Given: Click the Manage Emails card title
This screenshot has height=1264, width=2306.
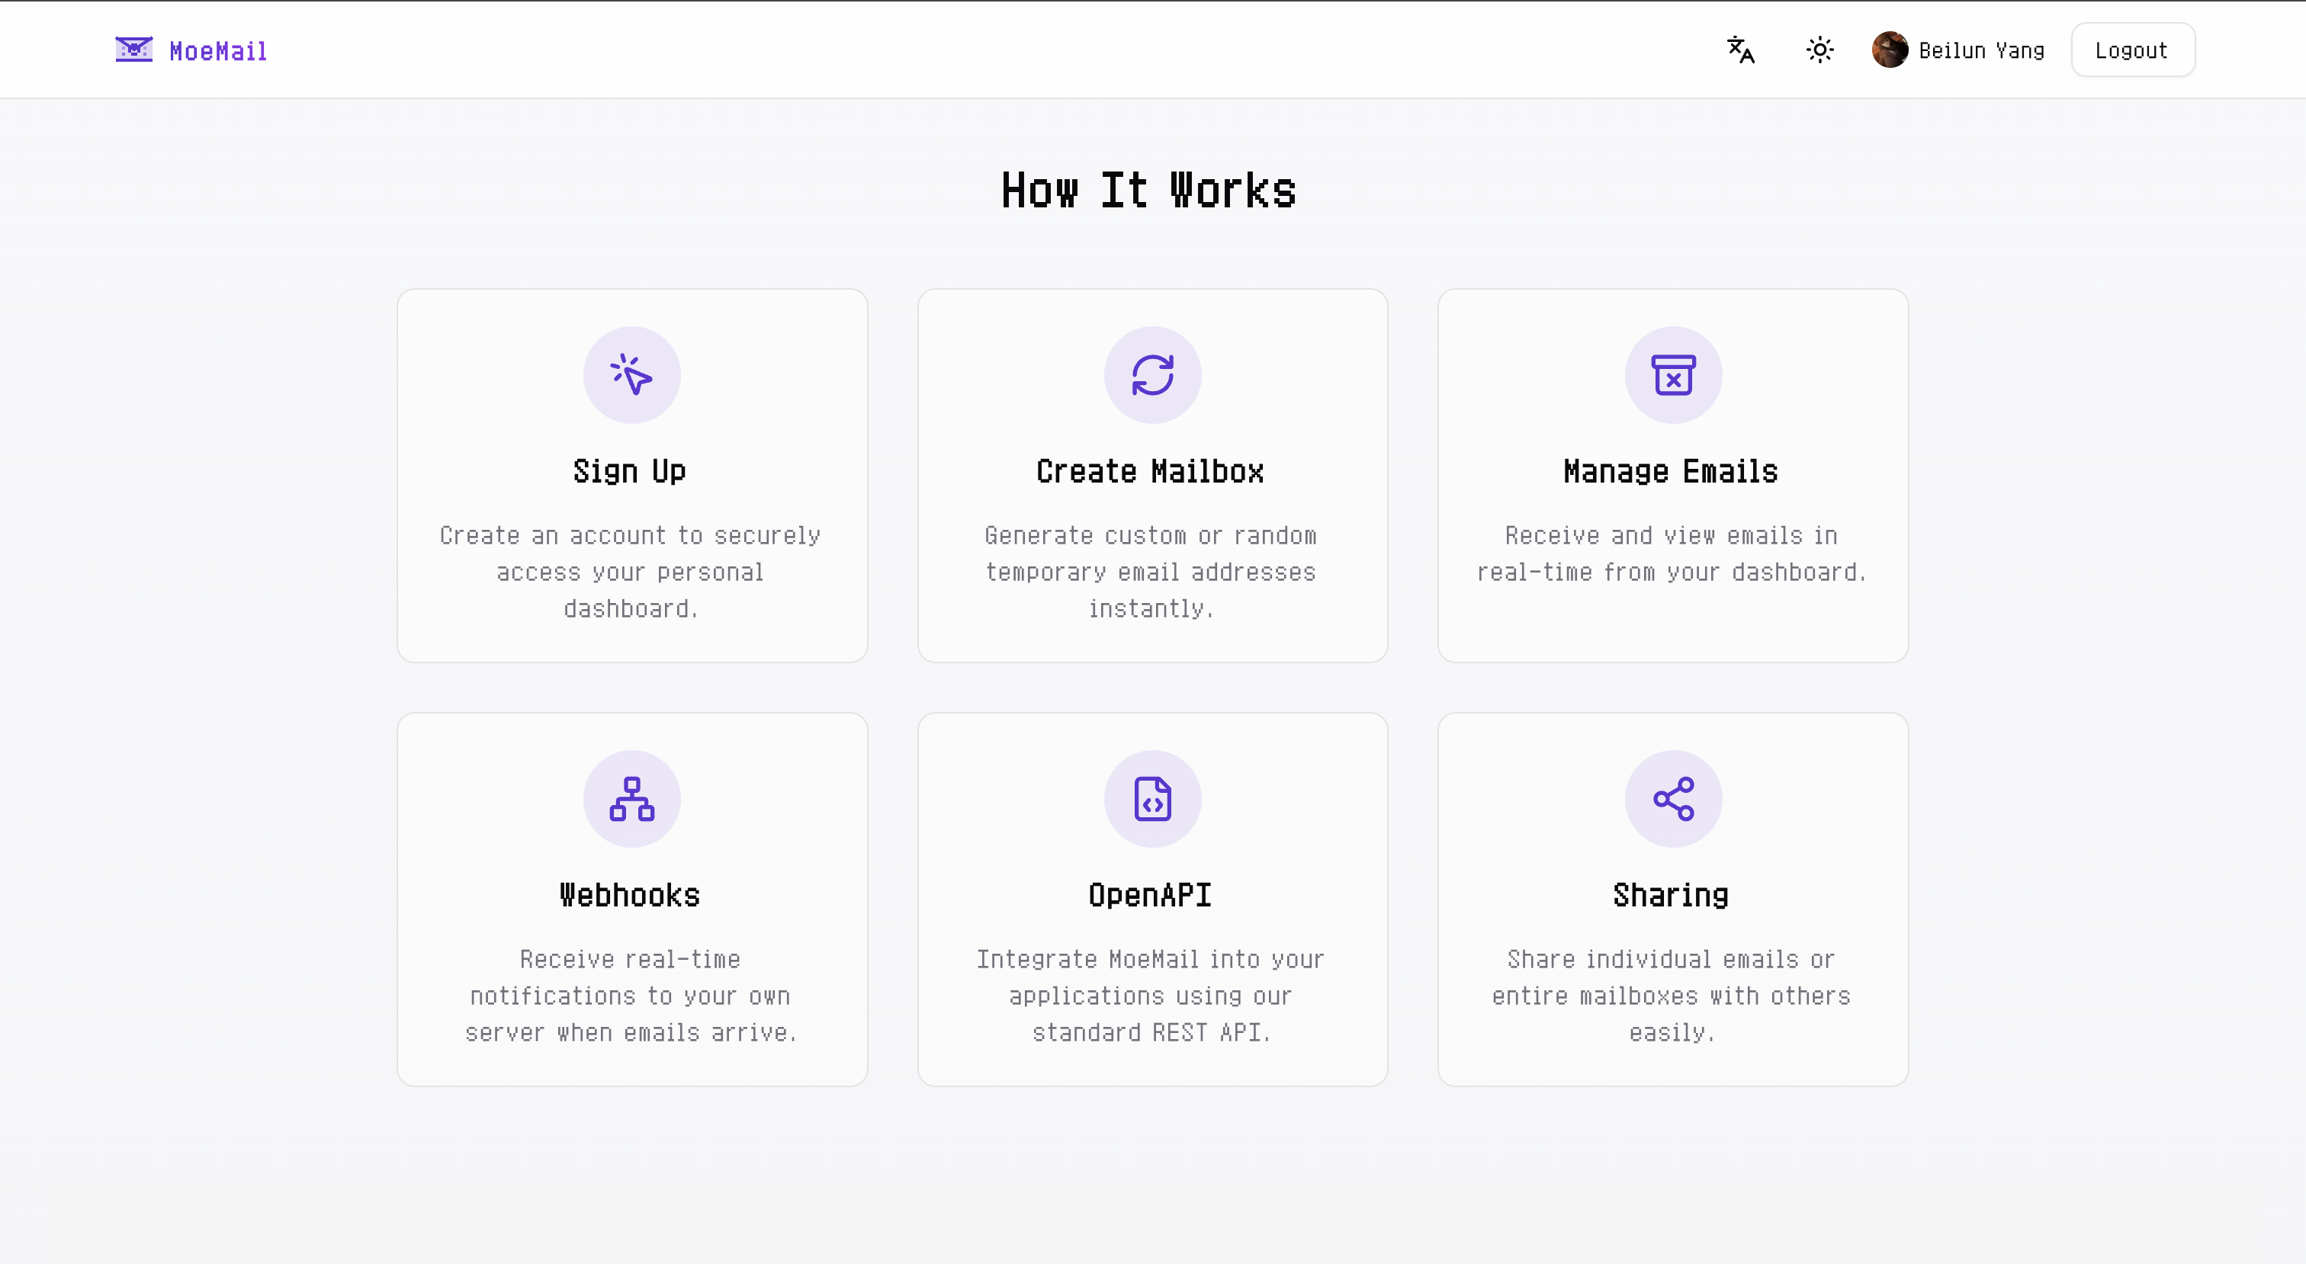Looking at the screenshot, I should pos(1671,472).
